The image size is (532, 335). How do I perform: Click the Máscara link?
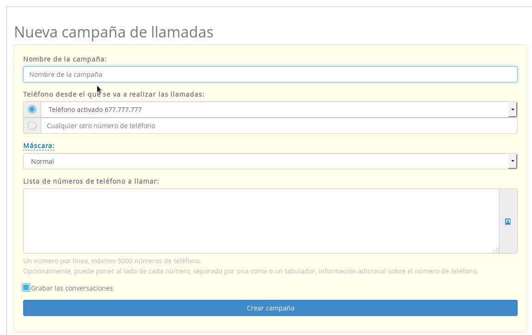38,145
